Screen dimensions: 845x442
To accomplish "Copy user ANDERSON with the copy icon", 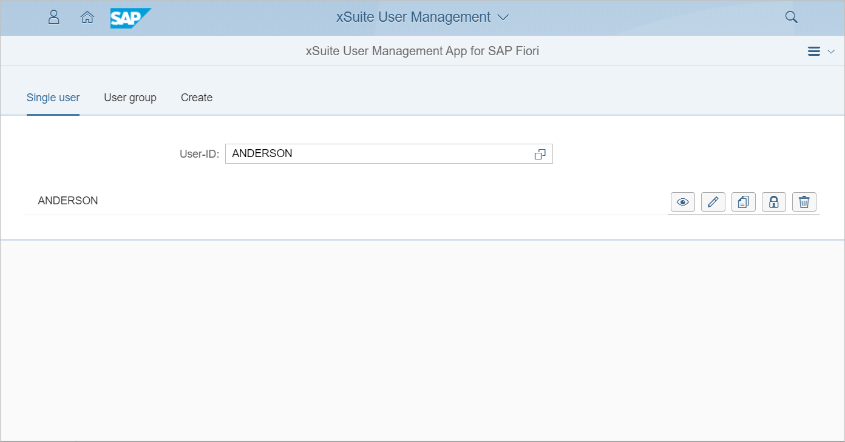I will [x=744, y=202].
